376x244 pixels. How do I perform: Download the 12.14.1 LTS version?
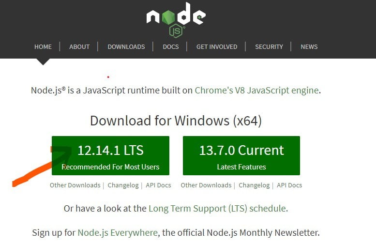(x=110, y=156)
